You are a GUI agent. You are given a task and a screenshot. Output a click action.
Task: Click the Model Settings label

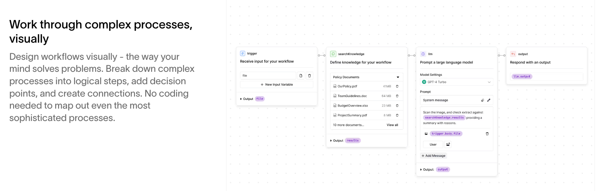click(431, 75)
